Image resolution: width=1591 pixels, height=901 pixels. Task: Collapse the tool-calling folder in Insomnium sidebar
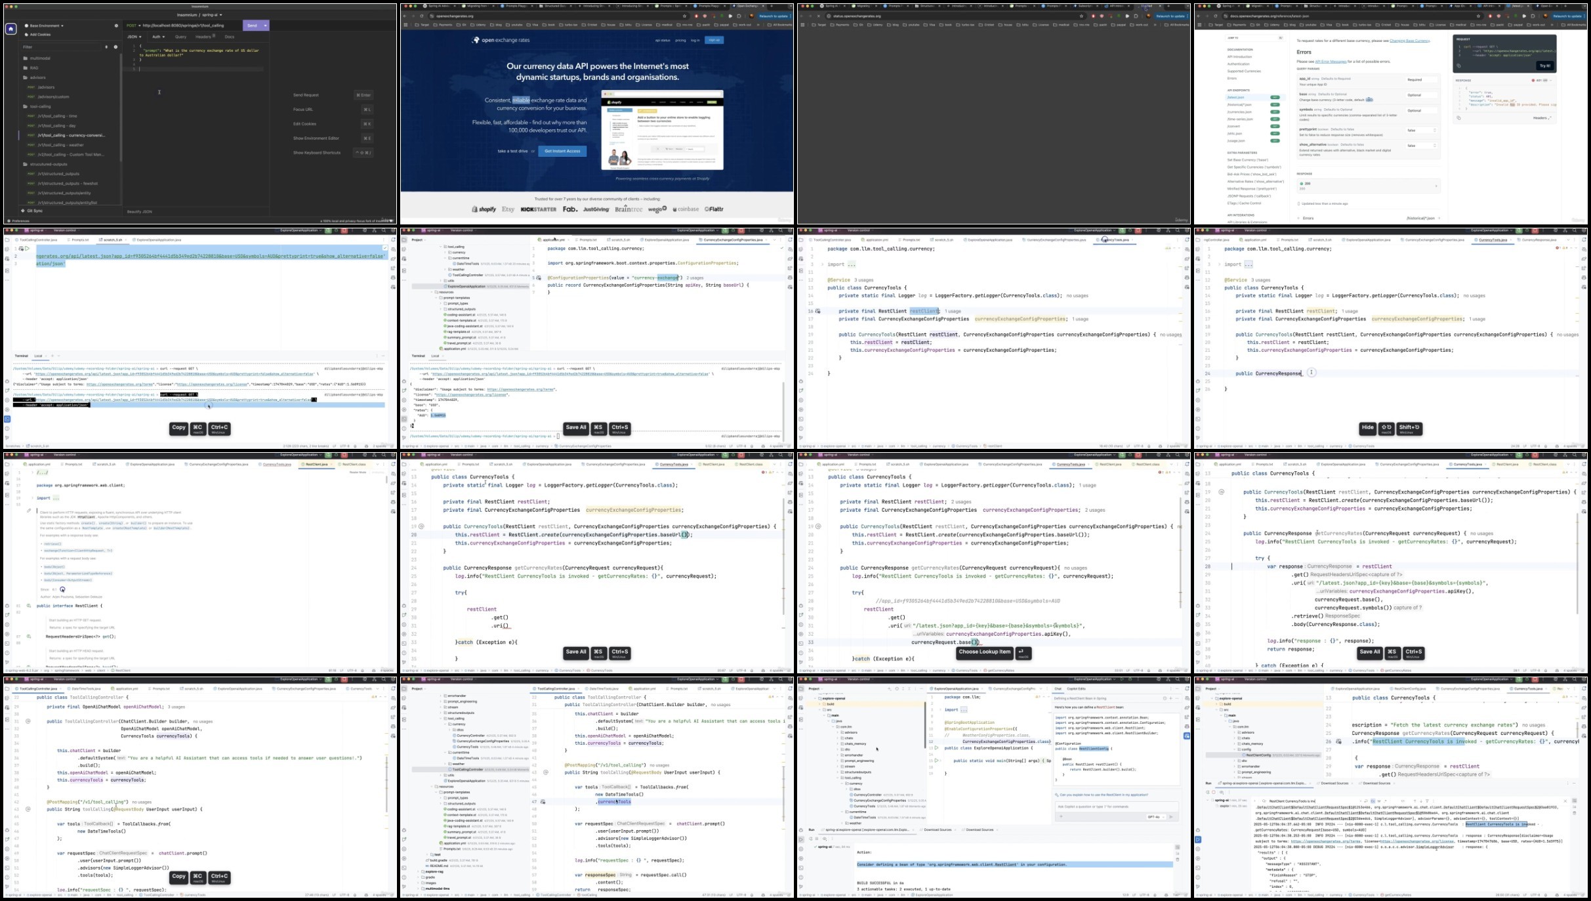coord(37,106)
